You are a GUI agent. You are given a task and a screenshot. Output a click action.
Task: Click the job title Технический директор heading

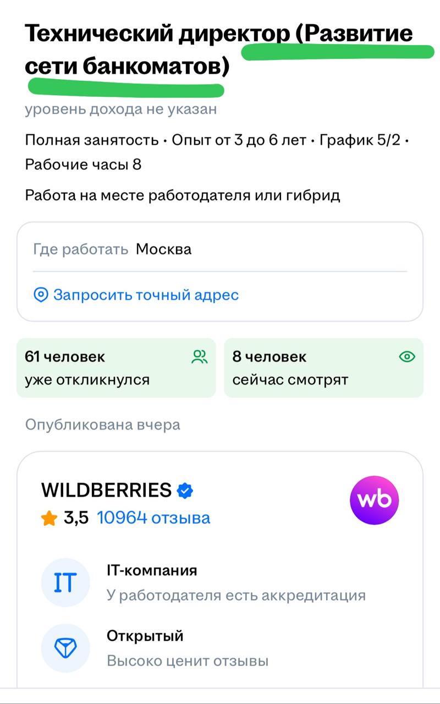tap(219, 50)
